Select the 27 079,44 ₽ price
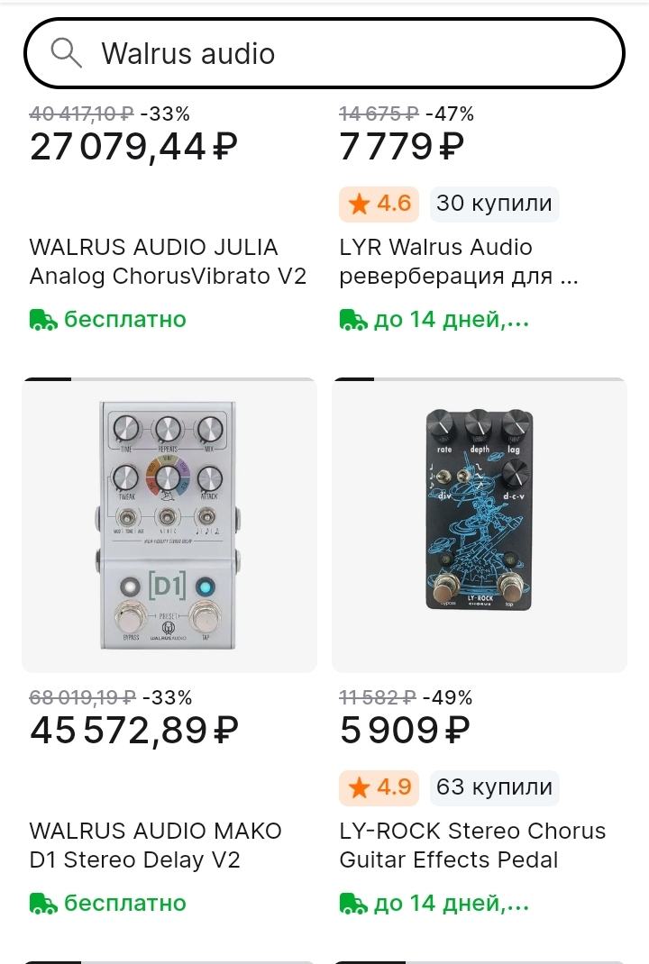 tap(133, 147)
